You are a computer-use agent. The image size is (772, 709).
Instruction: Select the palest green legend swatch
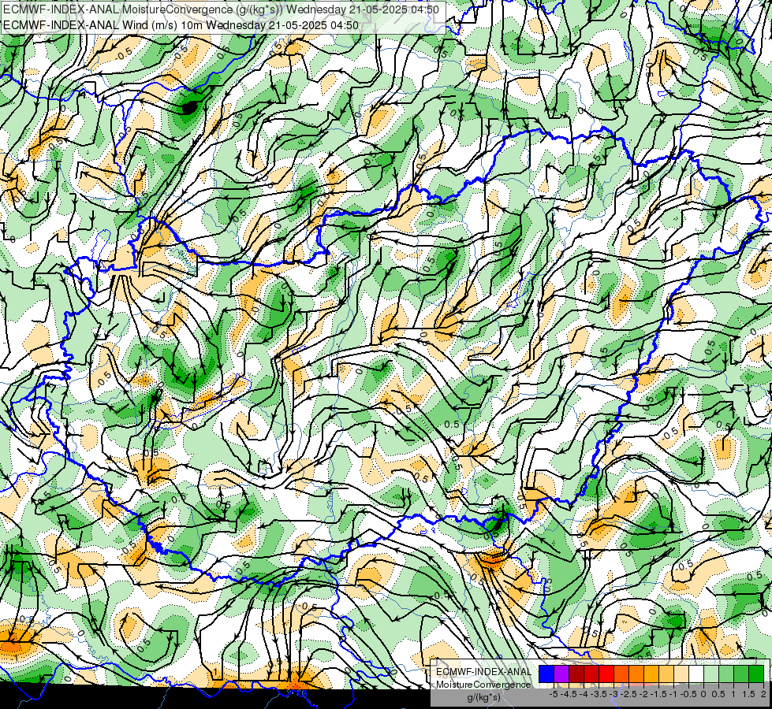pos(711,674)
